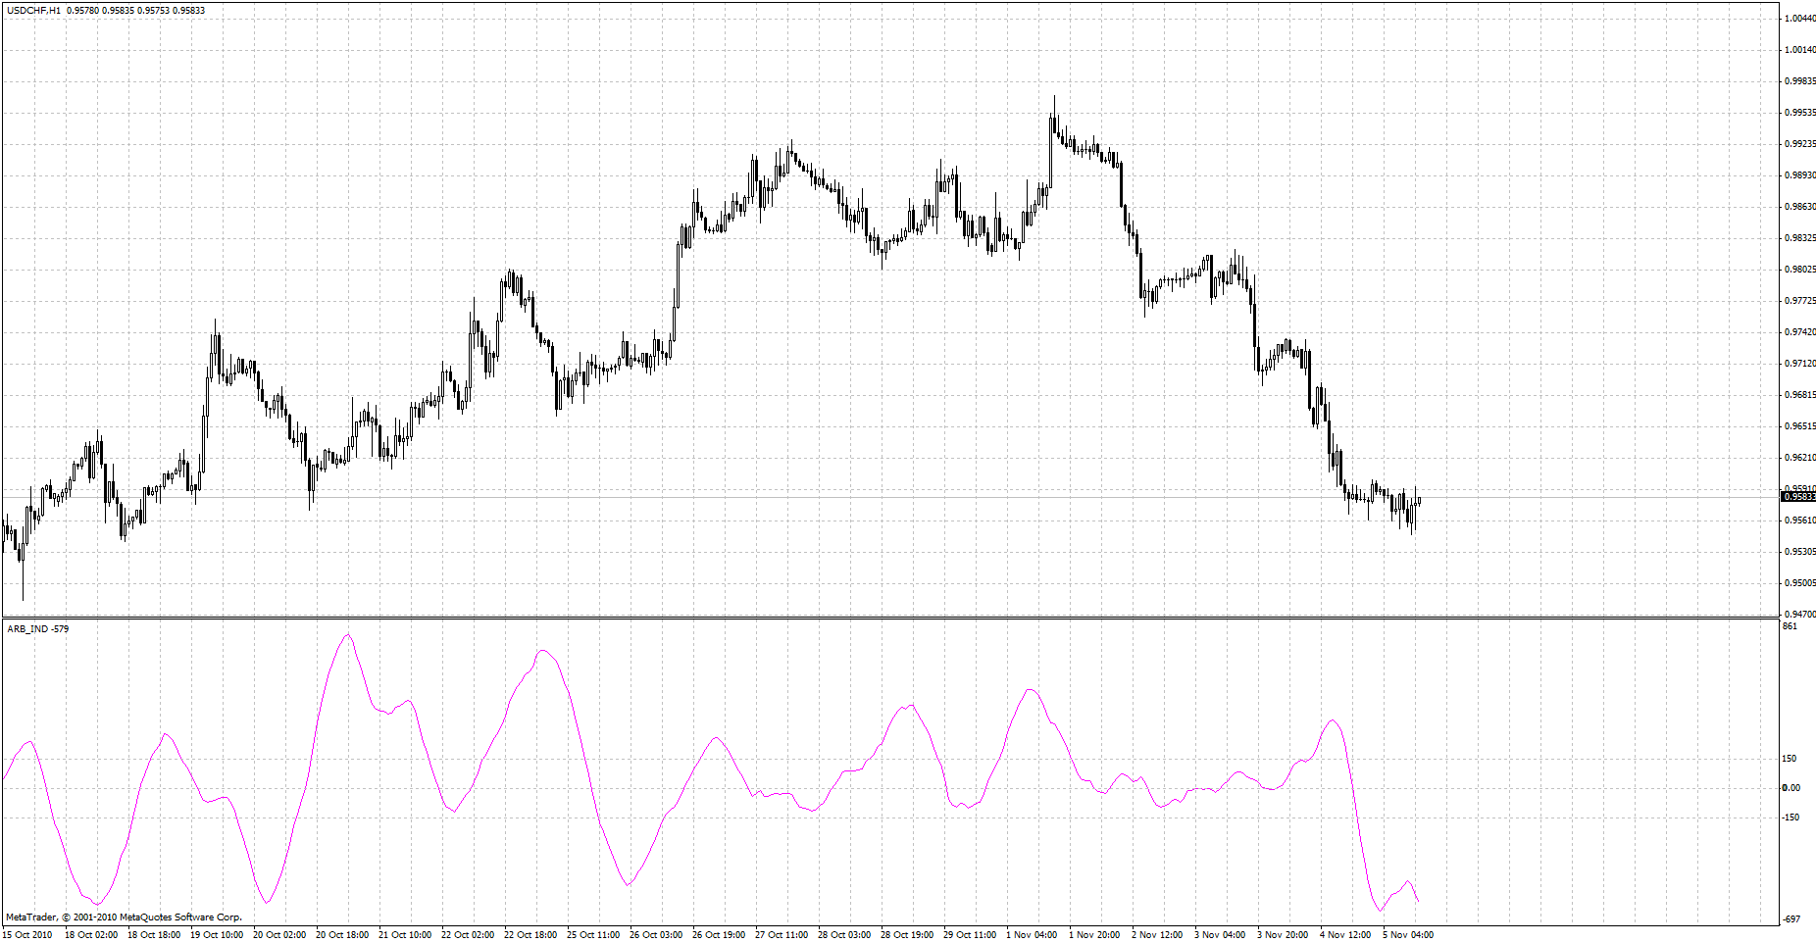1816x942 pixels.
Task: Click the 0.97120 price axis label
Action: pyautogui.click(x=1800, y=364)
